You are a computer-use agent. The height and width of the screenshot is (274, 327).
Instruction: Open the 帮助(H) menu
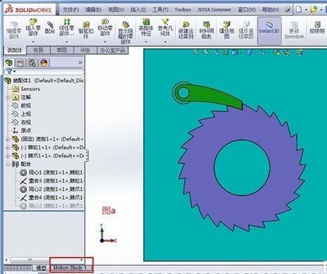(270, 10)
